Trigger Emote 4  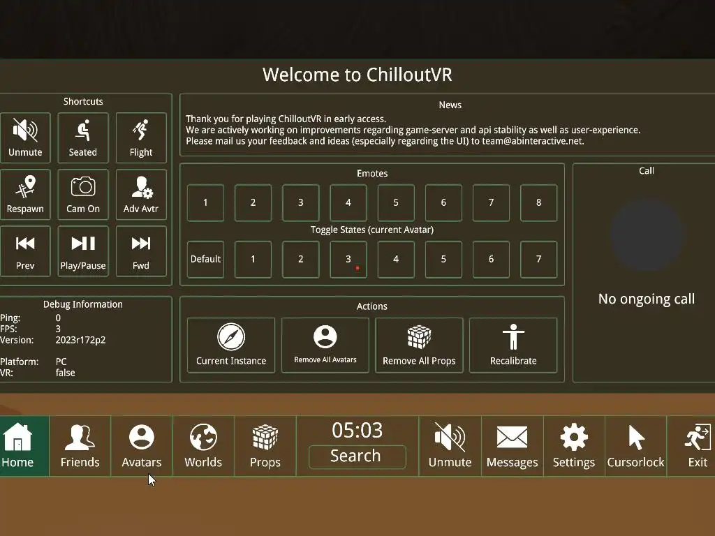click(x=348, y=203)
